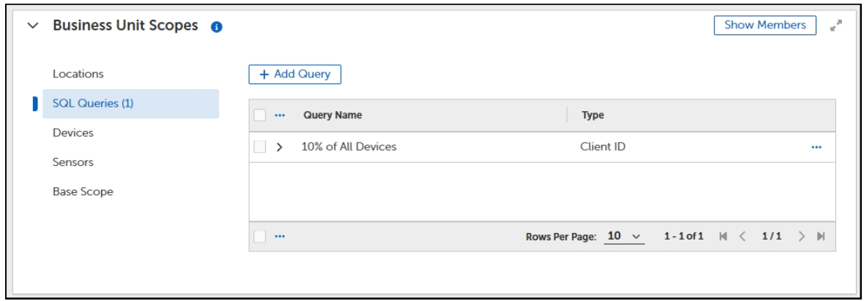Click the Show Members button
Viewport: 864px width, 301px height.
[x=765, y=25]
